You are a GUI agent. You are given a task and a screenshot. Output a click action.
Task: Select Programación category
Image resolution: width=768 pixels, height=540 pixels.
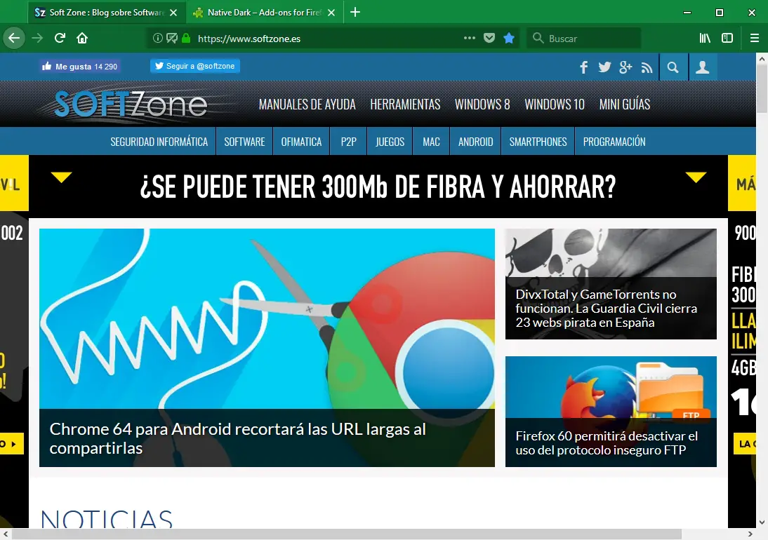click(x=614, y=142)
